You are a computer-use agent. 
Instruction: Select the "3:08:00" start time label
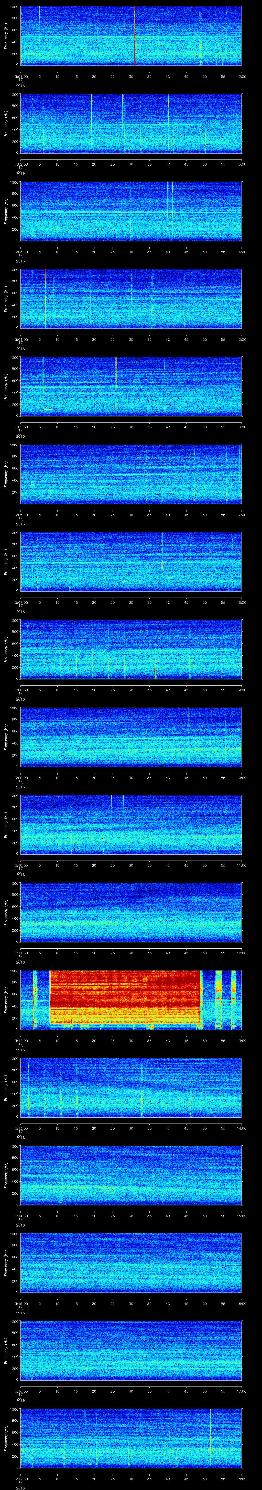tap(21, 690)
